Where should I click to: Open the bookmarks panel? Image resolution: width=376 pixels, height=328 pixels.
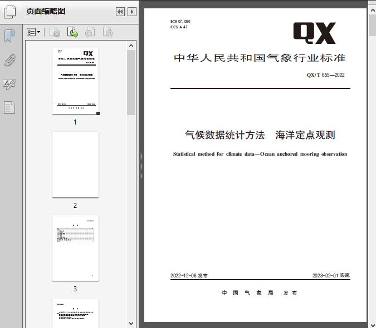click(x=9, y=36)
